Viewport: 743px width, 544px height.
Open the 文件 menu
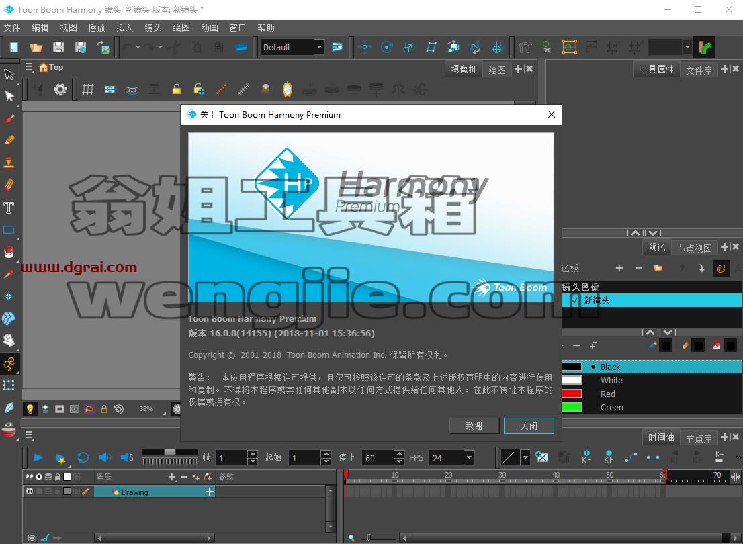tap(12, 28)
